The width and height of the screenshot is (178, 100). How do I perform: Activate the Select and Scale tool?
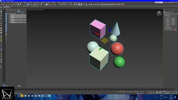click(32, 4)
